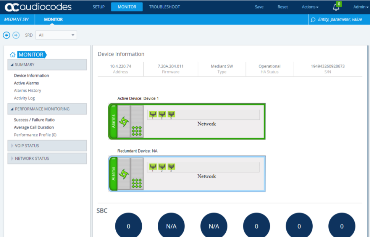Click the Reset button

point(283,7)
